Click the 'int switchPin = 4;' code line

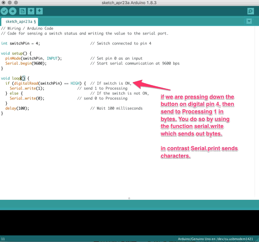pos(21,43)
